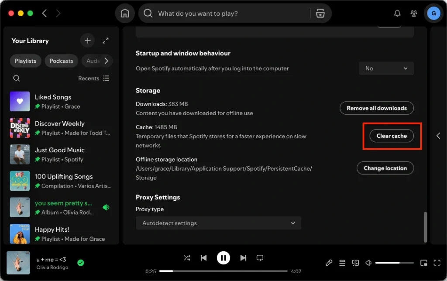Navigate back with the left arrow
The height and width of the screenshot is (281, 447).
click(45, 14)
